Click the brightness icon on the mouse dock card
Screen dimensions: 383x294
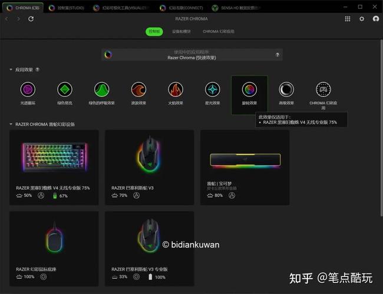(x=19, y=277)
